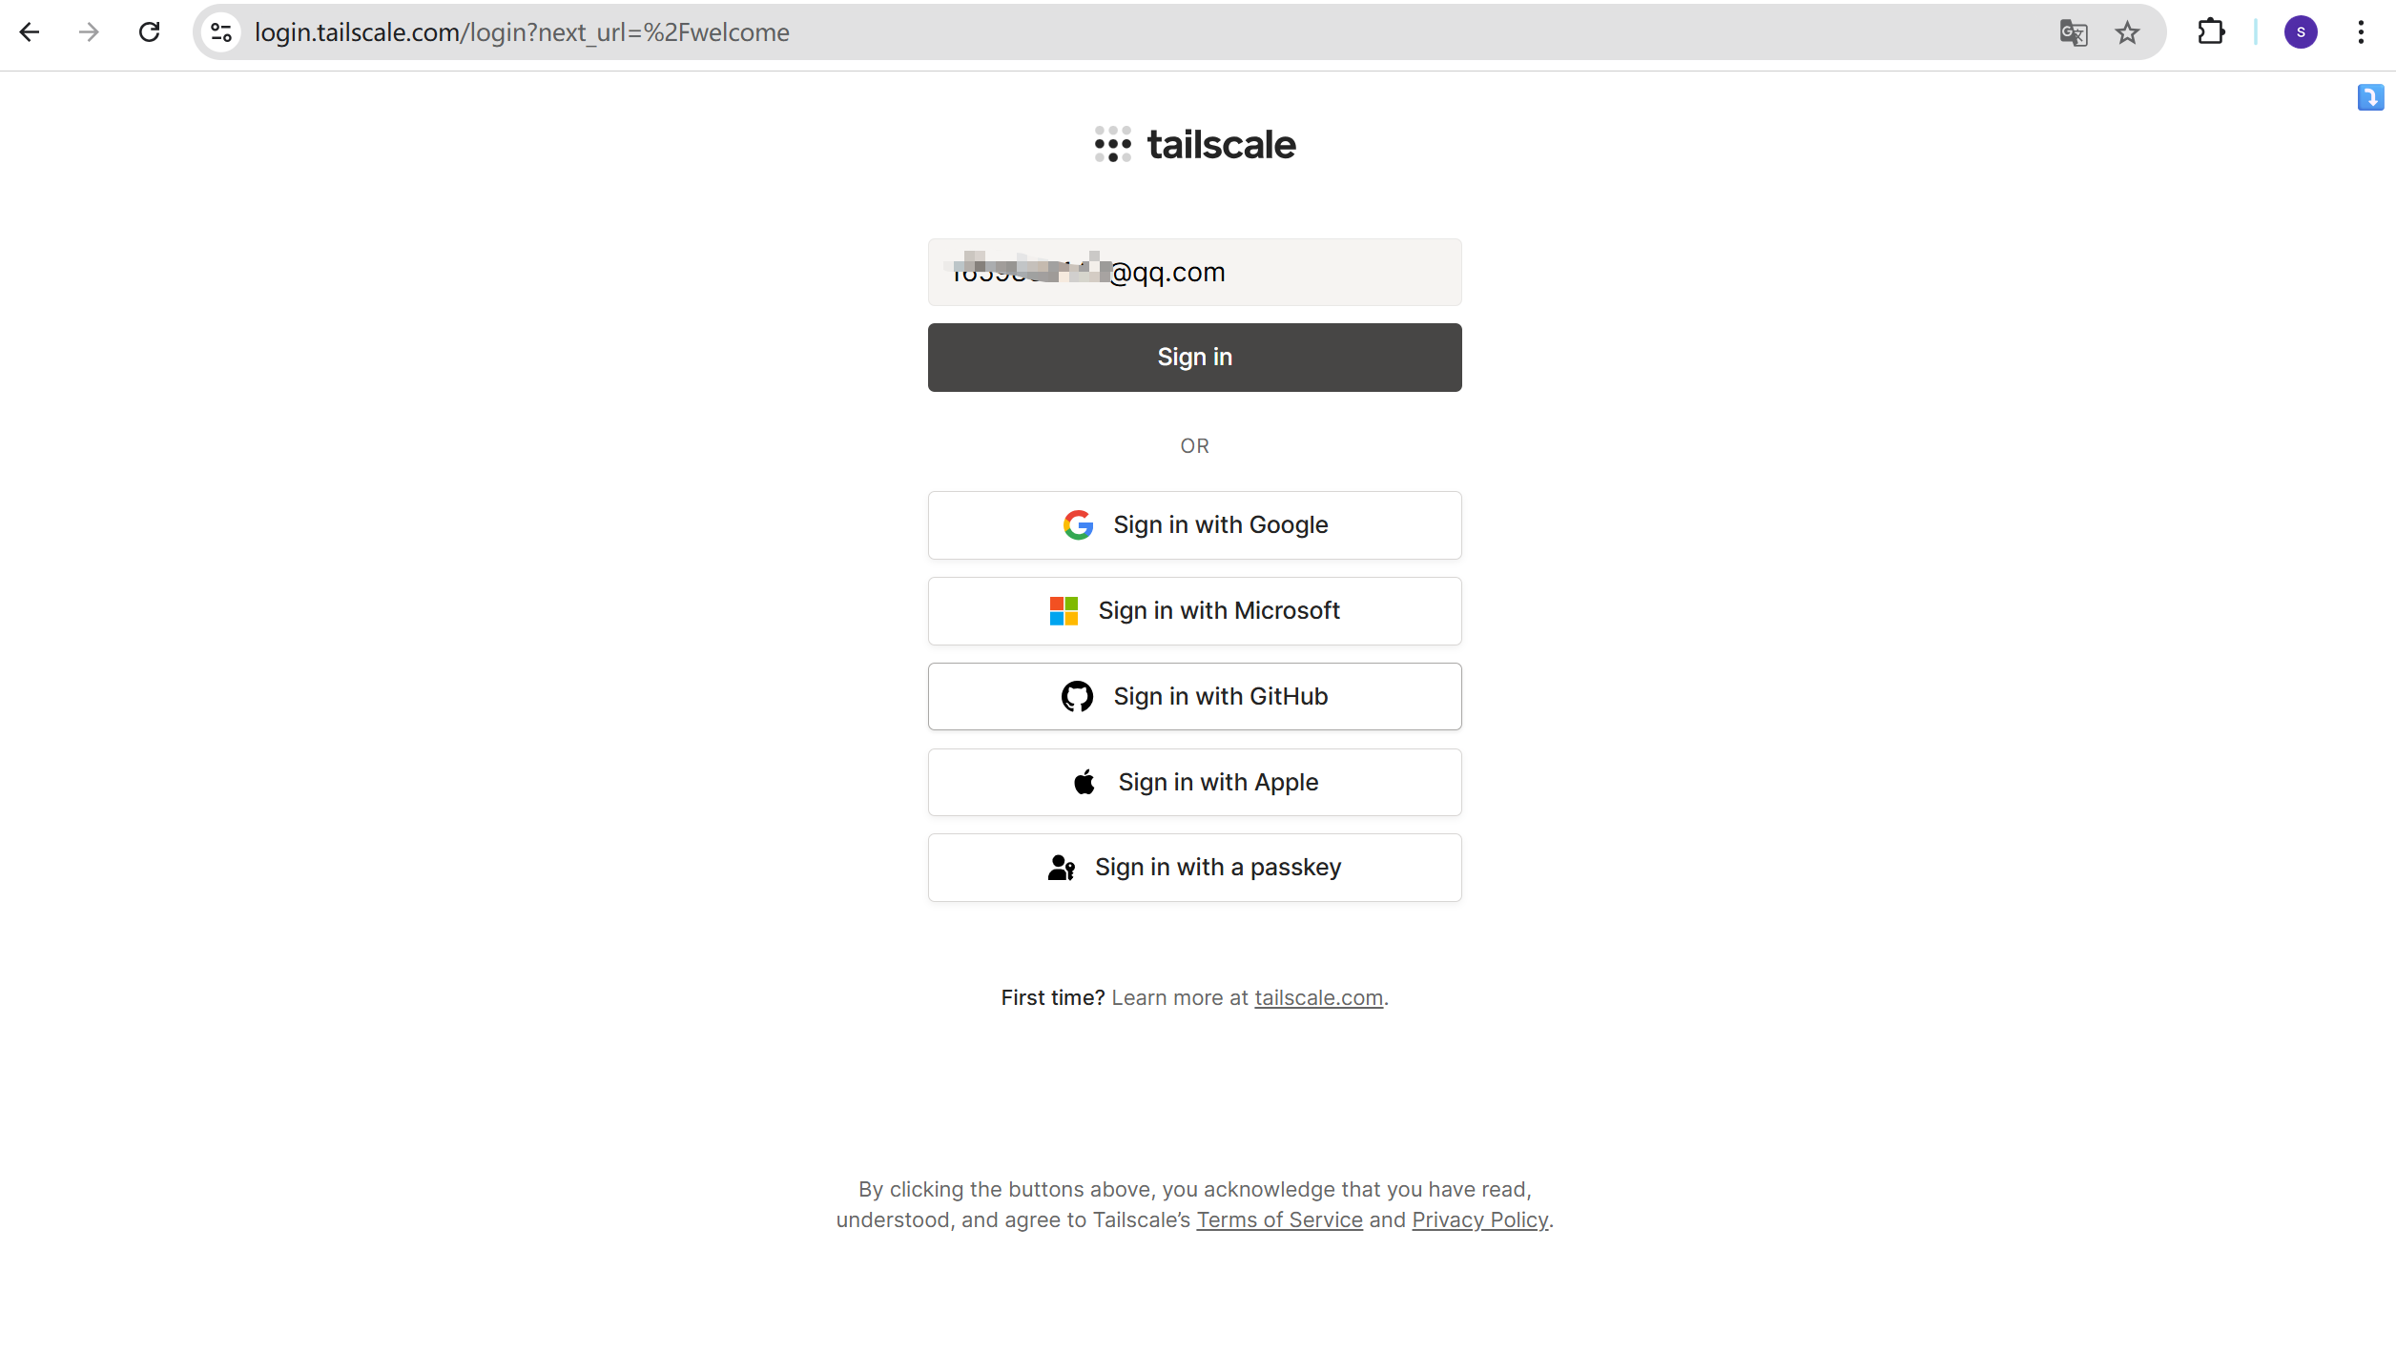Open the Privacy Policy link
Viewport: 2396px width, 1352px height.
(1480, 1219)
